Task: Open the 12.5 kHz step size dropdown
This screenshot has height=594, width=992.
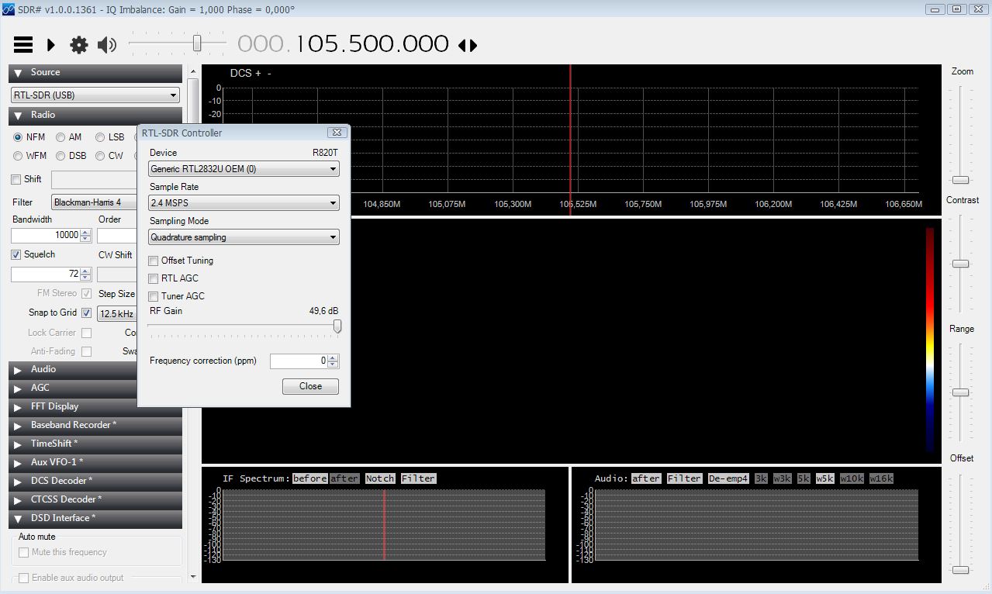Action: coord(116,314)
